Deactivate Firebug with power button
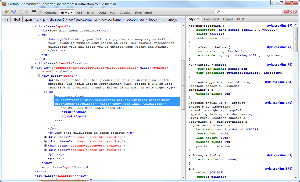 tap(295, 12)
